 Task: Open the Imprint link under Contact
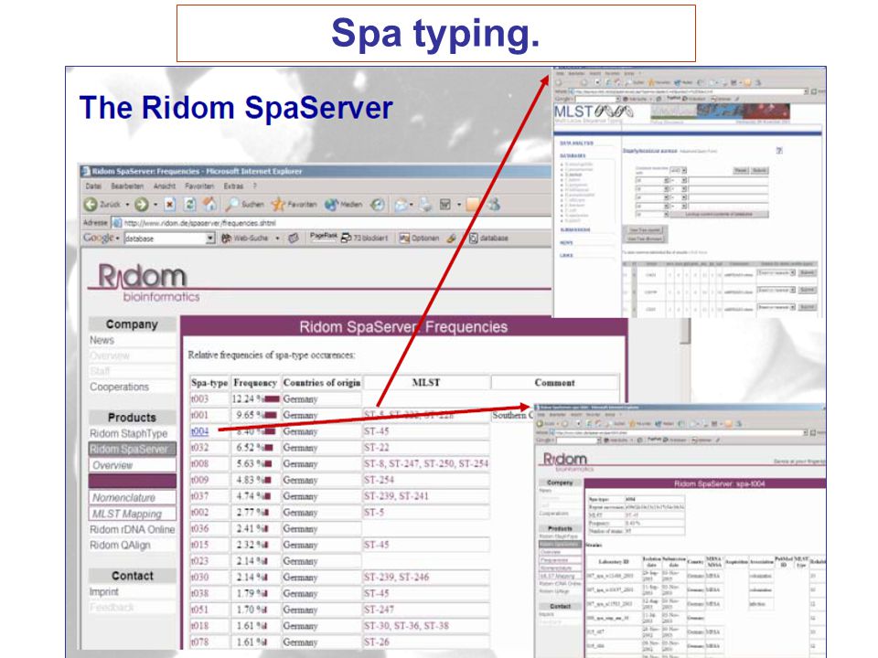[x=104, y=591]
